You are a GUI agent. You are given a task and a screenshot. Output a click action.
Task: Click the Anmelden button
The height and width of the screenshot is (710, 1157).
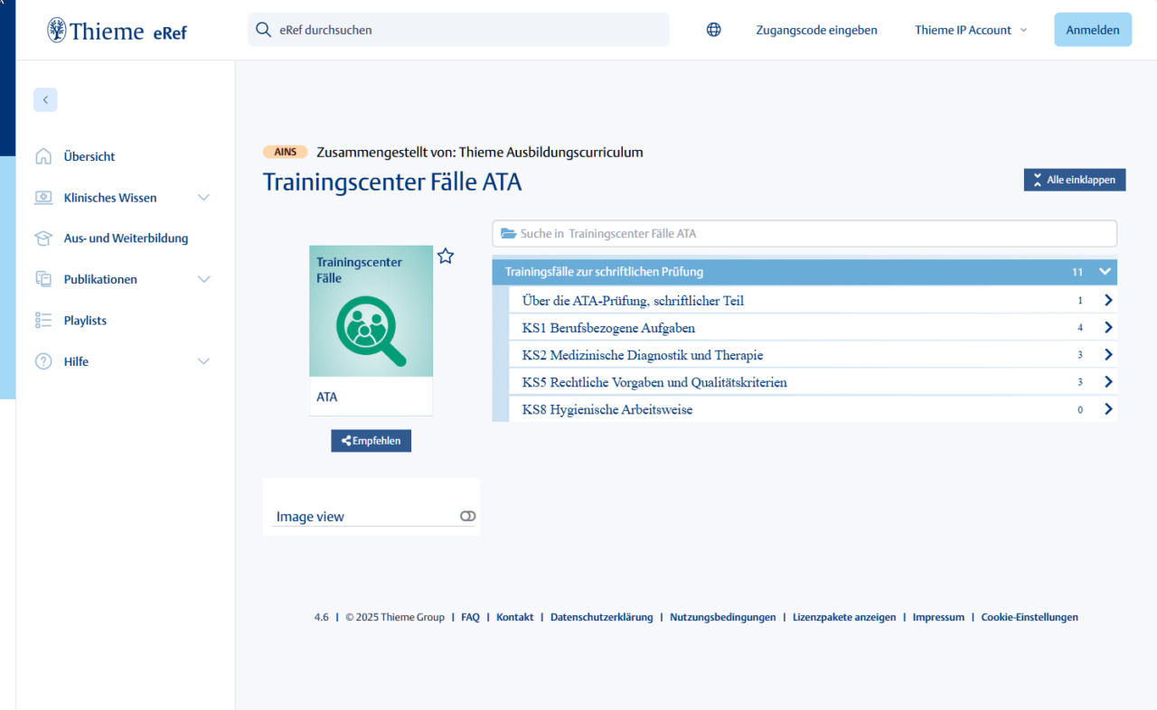click(1093, 29)
